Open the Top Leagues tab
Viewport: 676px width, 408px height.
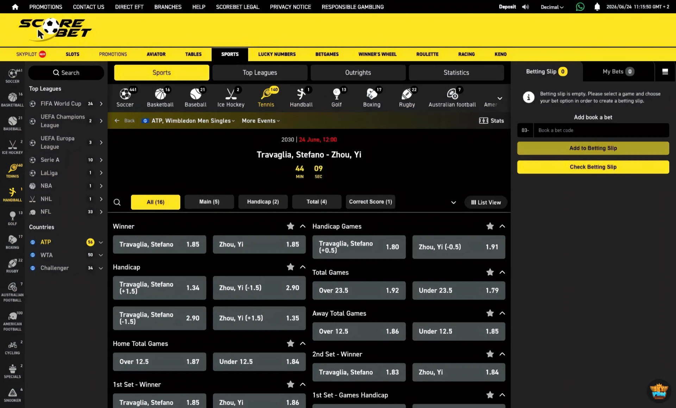coord(260,72)
